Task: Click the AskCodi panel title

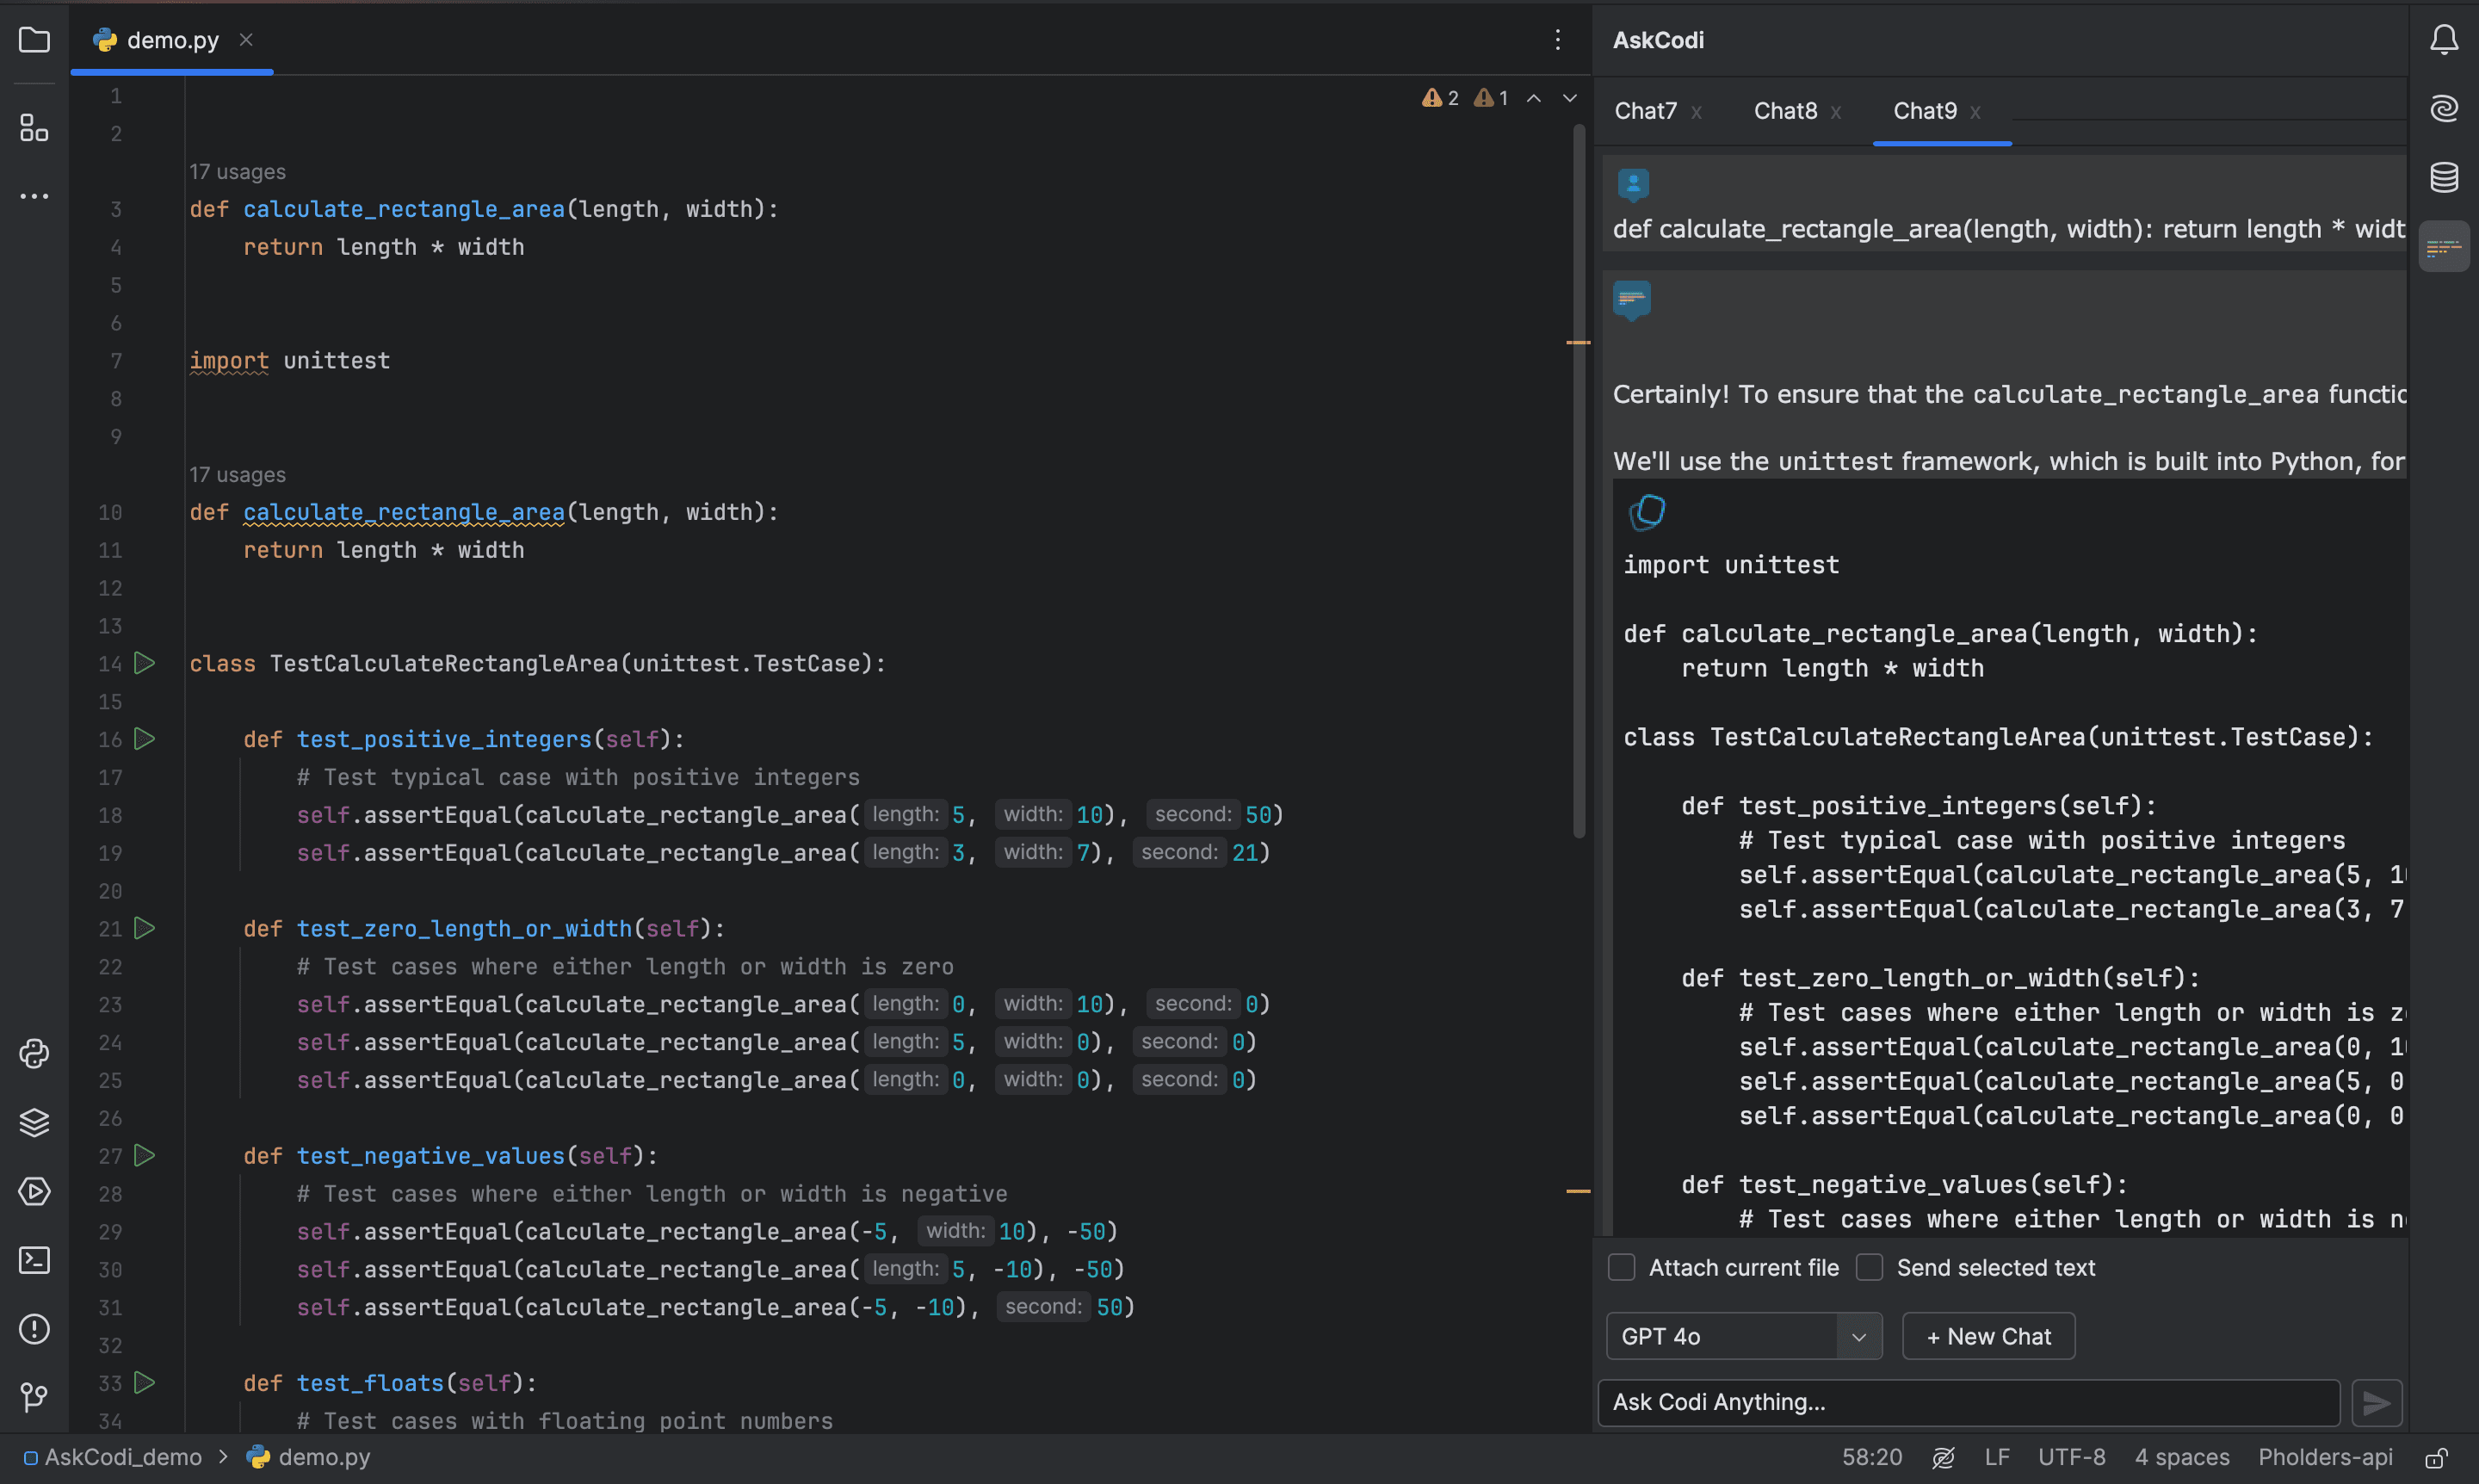Action: click(x=1659, y=40)
